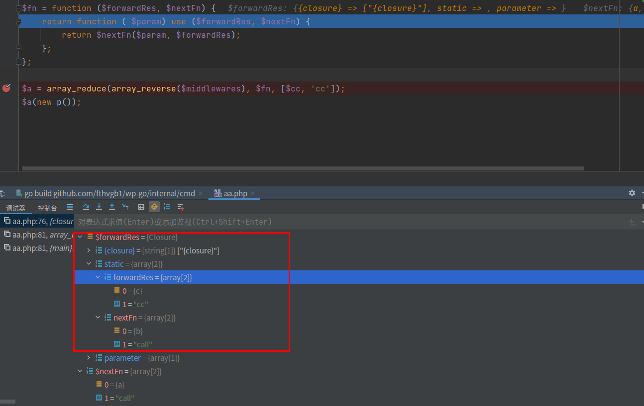This screenshot has height=406, width=644.
Task: Open the Evaluate Expression calculator icon
Action: point(141,207)
